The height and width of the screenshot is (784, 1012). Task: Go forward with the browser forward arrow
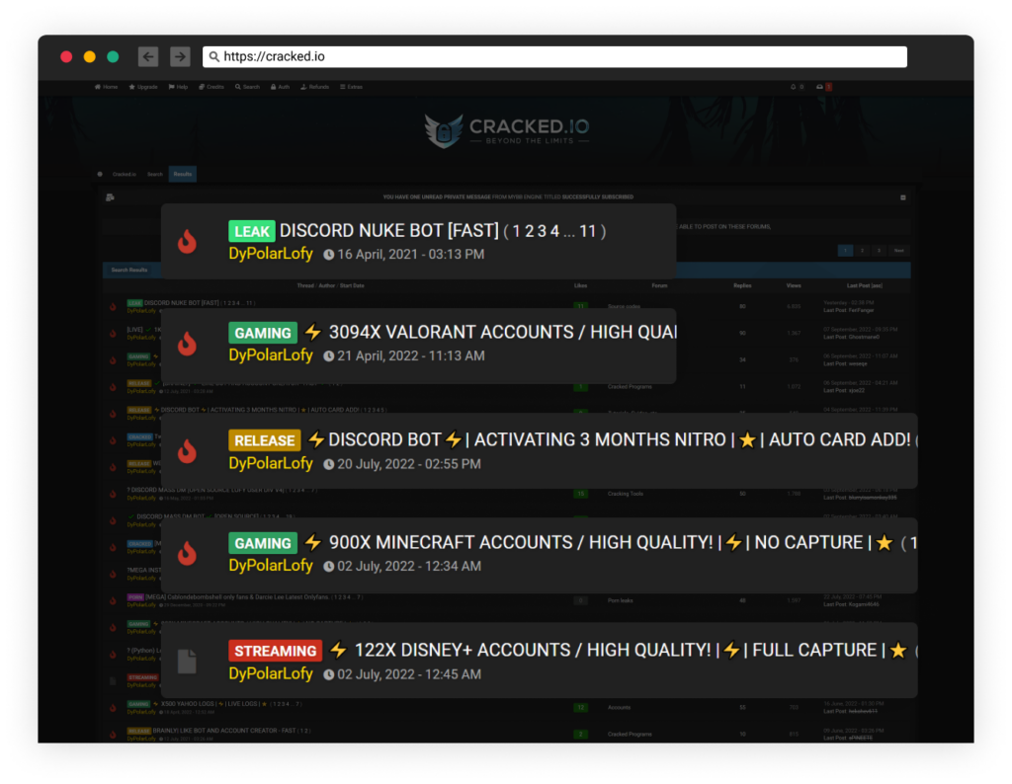(180, 56)
